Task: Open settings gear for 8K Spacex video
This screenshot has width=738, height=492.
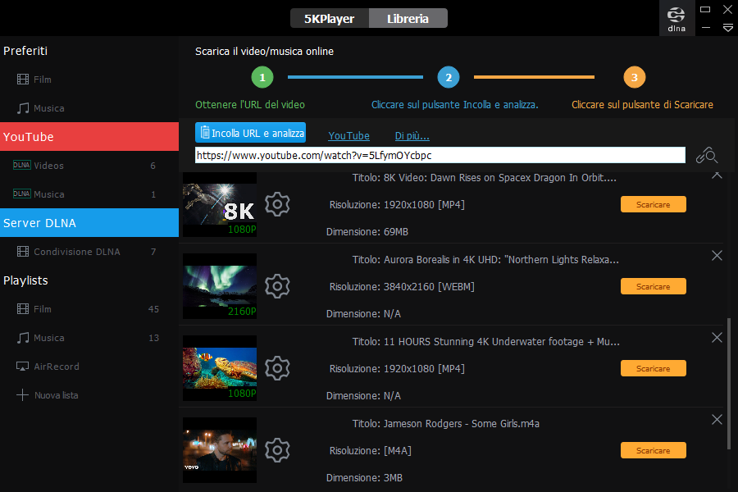Action: point(278,204)
